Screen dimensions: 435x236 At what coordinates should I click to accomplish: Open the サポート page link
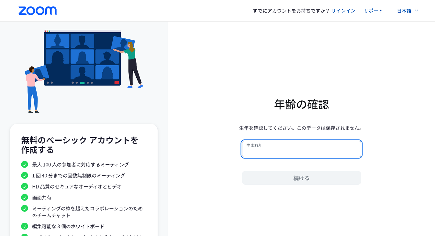pos(373,11)
